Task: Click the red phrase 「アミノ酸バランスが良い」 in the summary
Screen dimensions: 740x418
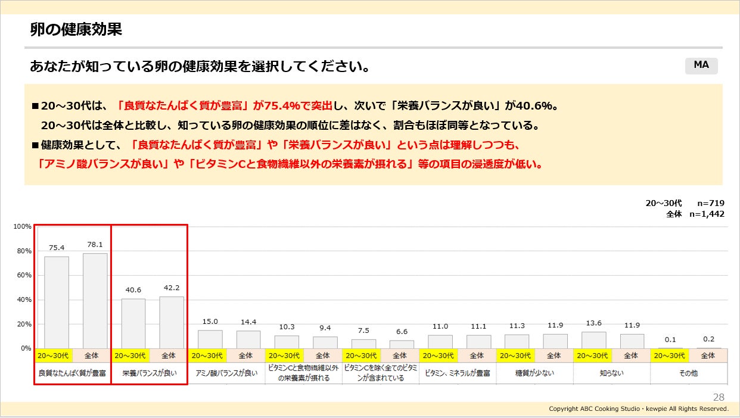Action: click(103, 164)
